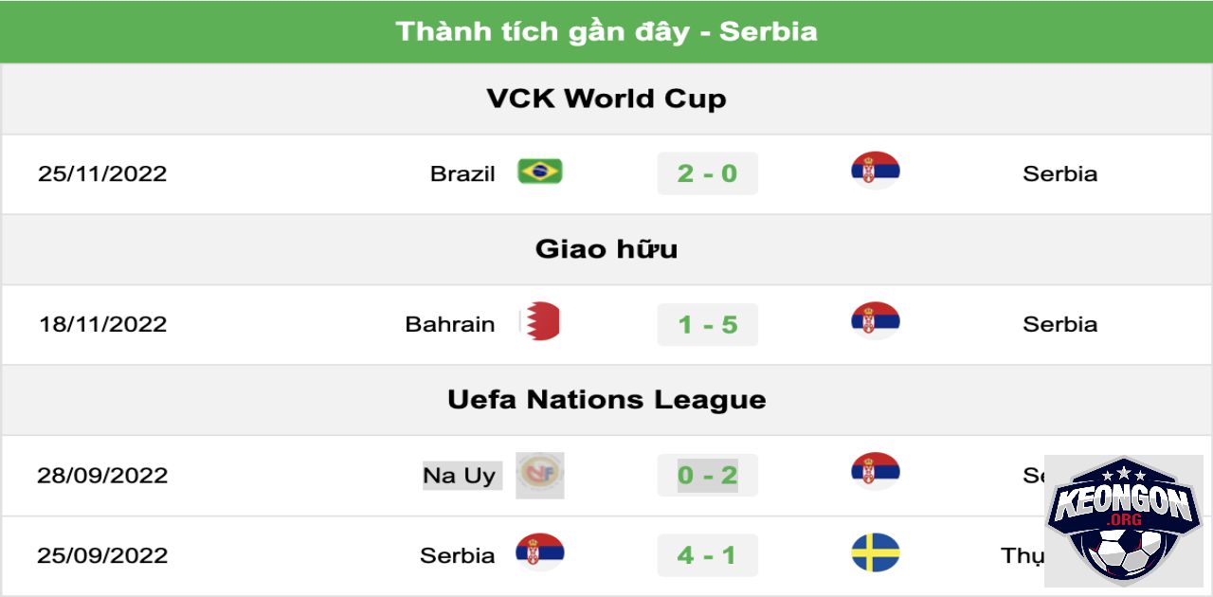Click the Bahrain flag icon
Image resolution: width=1213 pixels, height=597 pixels.
click(539, 322)
